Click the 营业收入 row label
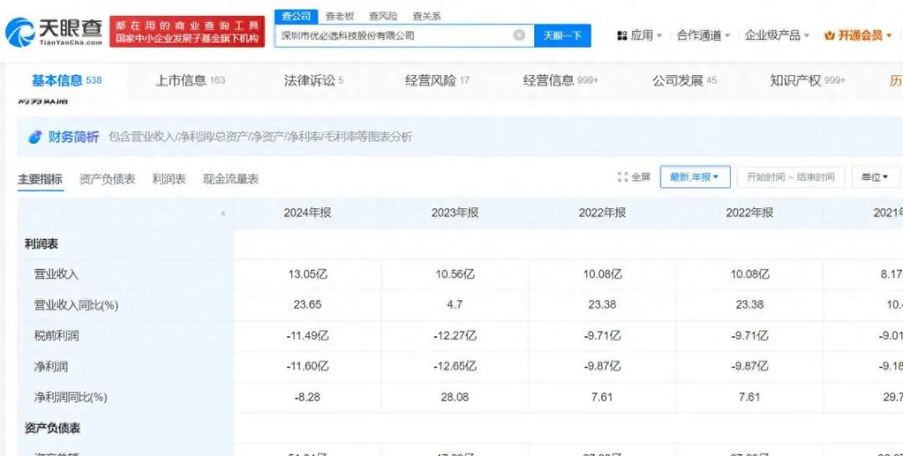This screenshot has width=903, height=456. (x=57, y=274)
